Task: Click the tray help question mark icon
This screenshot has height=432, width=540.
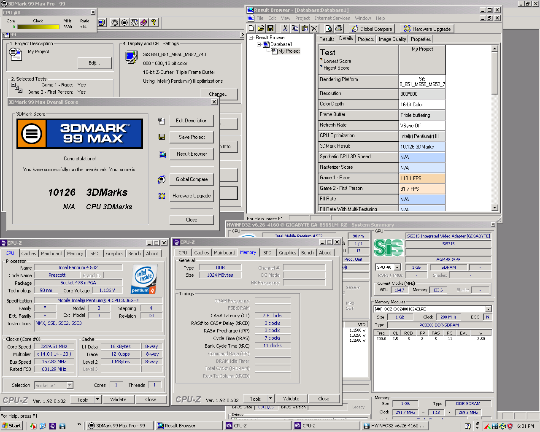Action: pos(467,426)
